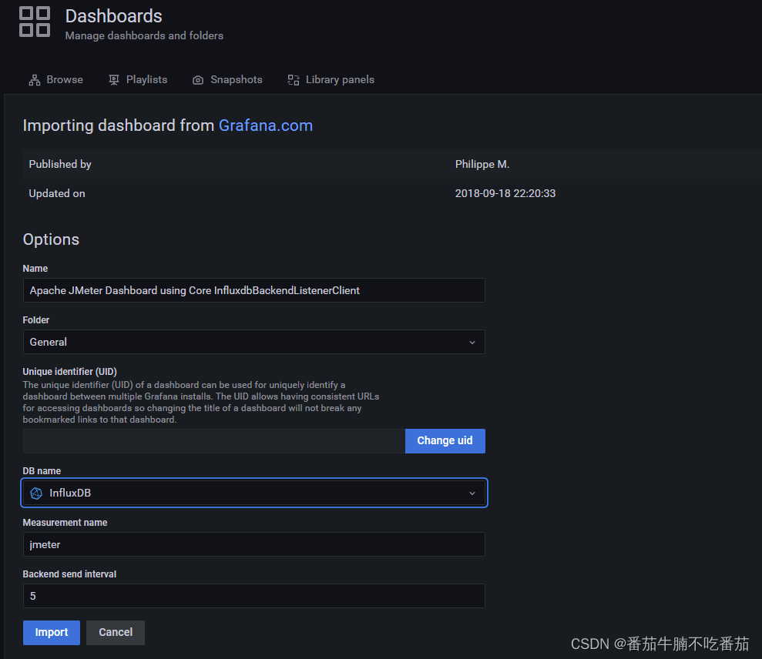
Task: Click the Library panels icon
Action: coord(294,80)
